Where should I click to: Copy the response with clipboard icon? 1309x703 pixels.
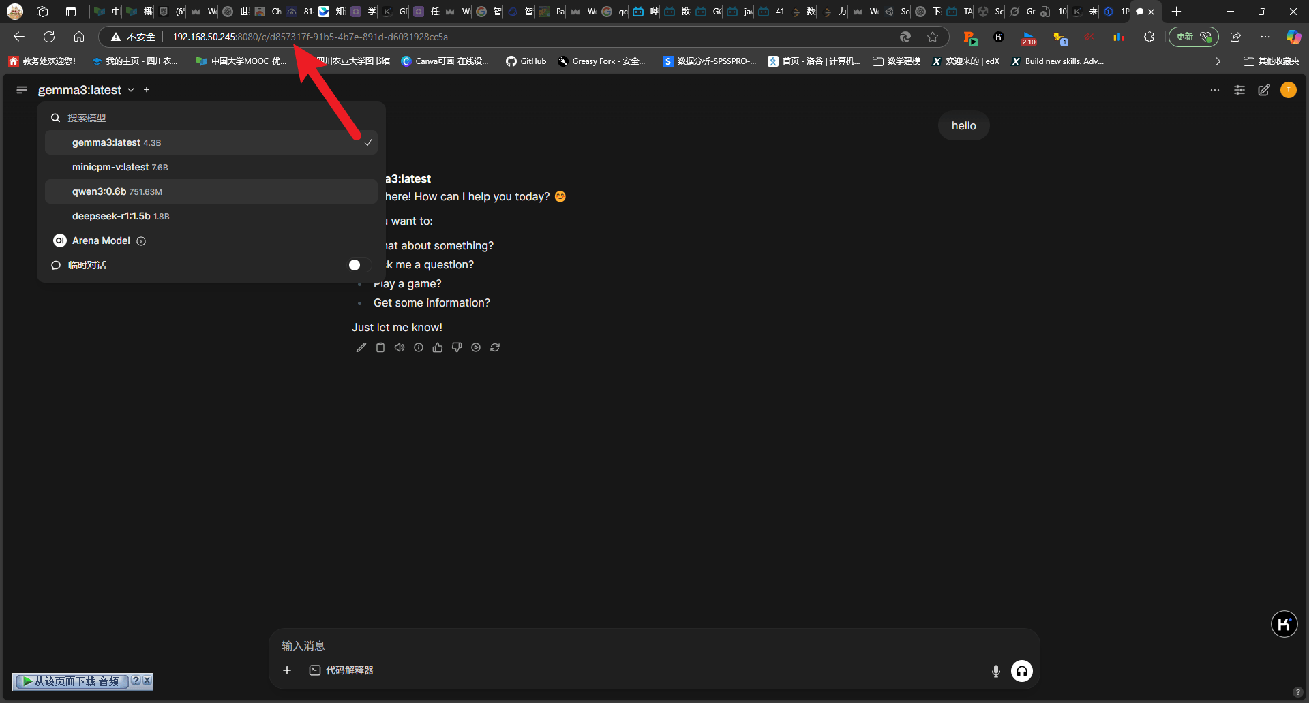pos(380,347)
